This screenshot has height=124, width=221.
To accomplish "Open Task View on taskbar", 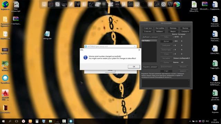I will click(17, 121).
